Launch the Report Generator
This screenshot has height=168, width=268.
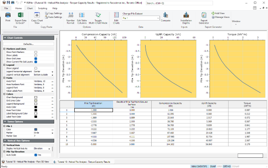(x=204, y=18)
